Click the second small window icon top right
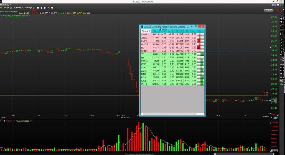This screenshot has width=285, height=155. coord(275,5)
